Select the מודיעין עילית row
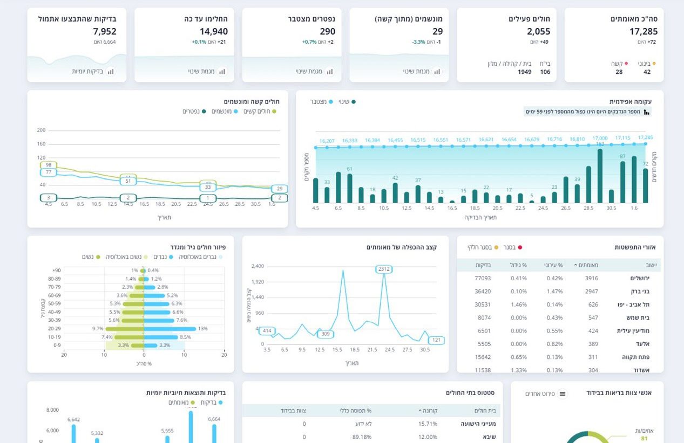This screenshot has width=684, height=443. (x=558, y=331)
